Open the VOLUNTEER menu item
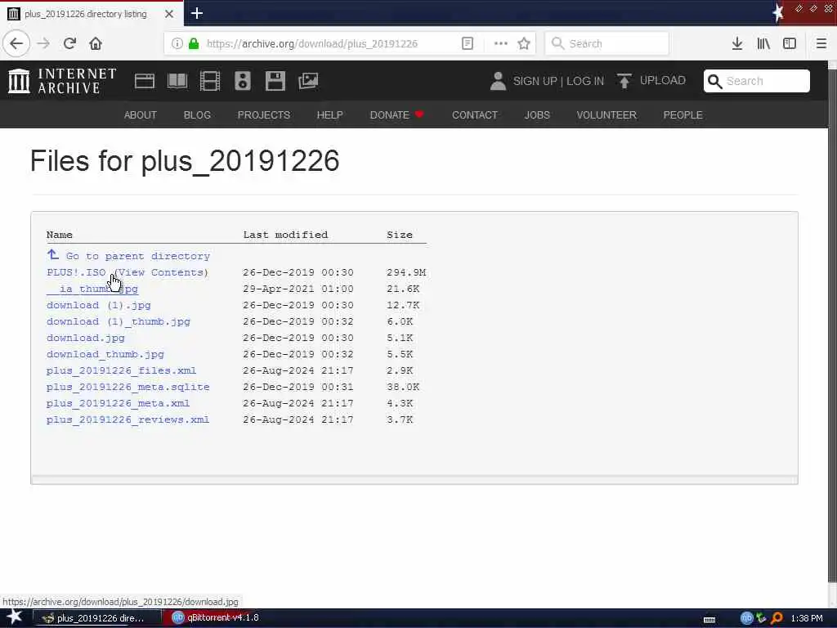The image size is (837, 628). pyautogui.click(x=606, y=114)
